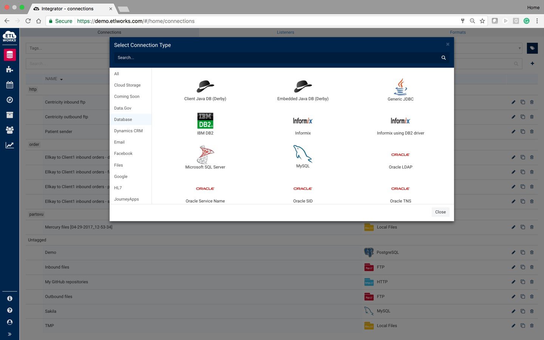This screenshot has width=544, height=340.
Task: Open Flows puzzle icon in sidebar
Action: coord(10,70)
